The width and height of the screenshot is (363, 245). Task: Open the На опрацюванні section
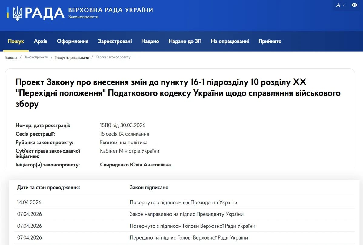tap(230, 41)
